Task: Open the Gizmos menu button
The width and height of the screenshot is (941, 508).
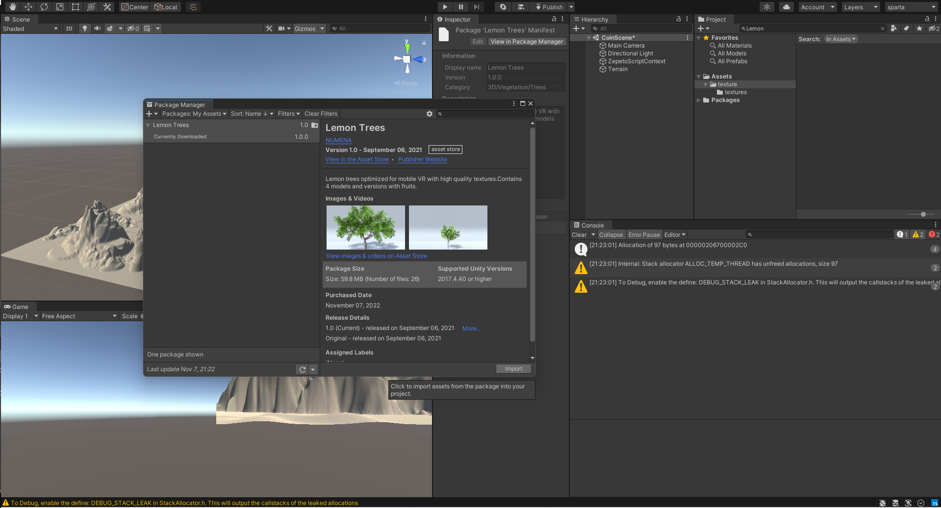Action: pyautogui.click(x=305, y=28)
